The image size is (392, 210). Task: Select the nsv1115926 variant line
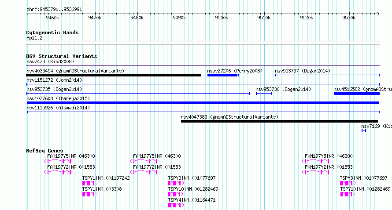[203, 112]
